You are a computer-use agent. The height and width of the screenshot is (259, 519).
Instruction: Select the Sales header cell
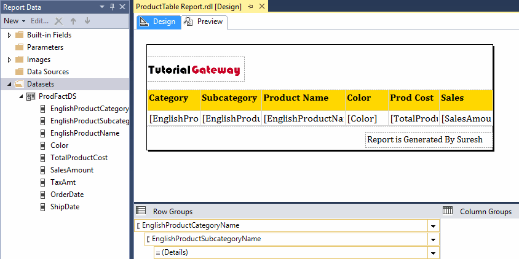click(466, 100)
